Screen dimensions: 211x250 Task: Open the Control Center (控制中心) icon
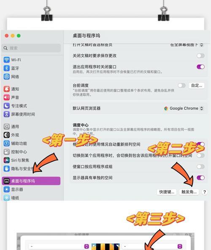pos(6,152)
